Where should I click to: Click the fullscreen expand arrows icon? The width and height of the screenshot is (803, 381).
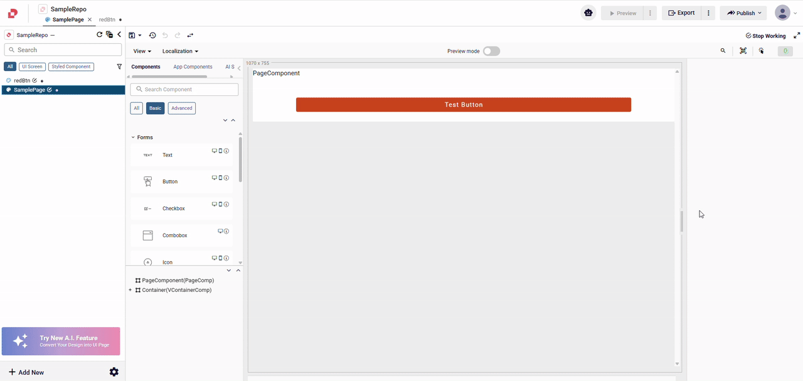[797, 36]
